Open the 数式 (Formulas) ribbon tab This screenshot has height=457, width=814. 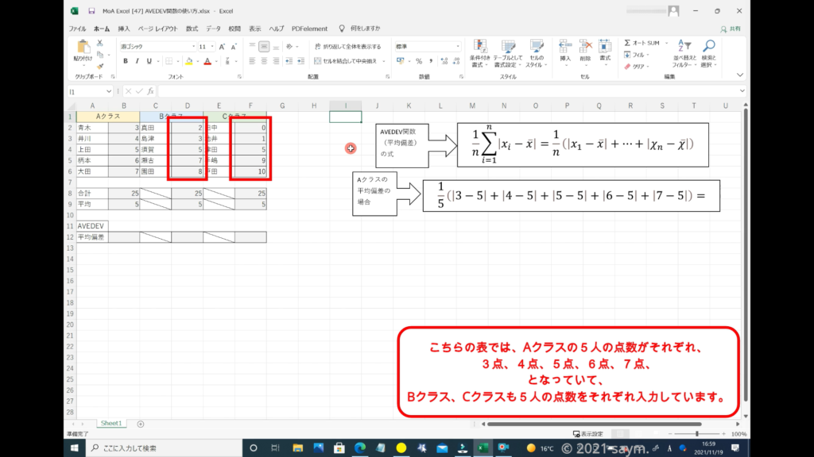pyautogui.click(x=192, y=29)
